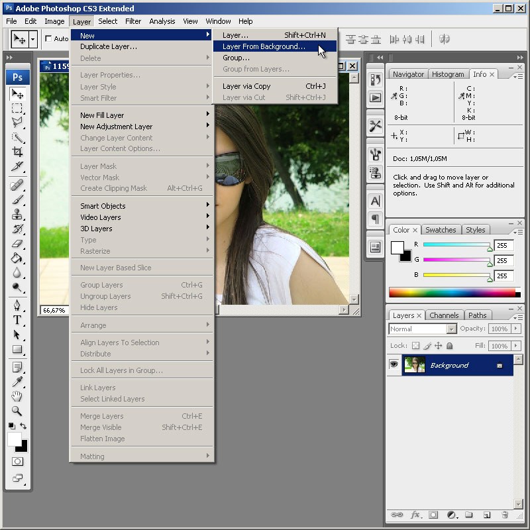530x530 pixels.
Task: Select the Blur tool
Action: [x=17, y=272]
